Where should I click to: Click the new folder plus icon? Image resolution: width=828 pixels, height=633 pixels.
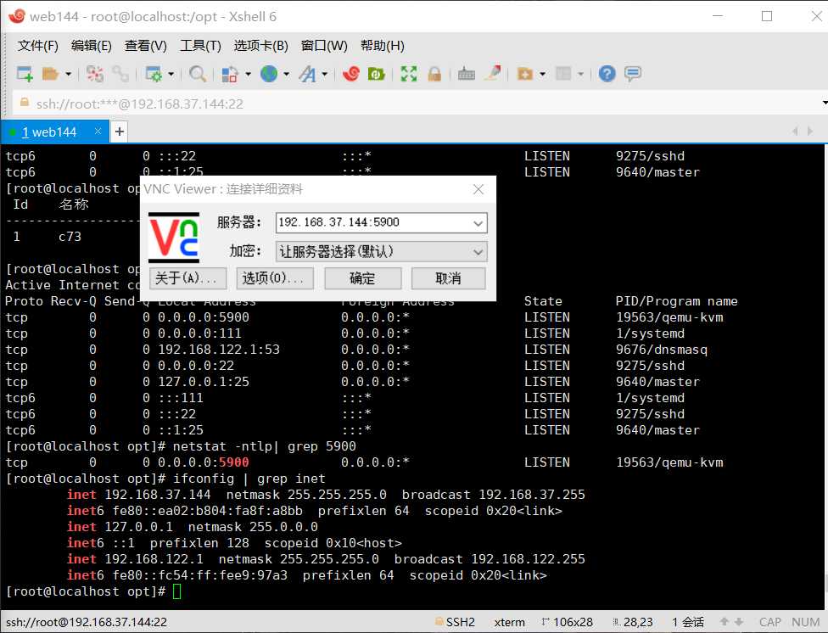pyautogui.click(x=525, y=74)
